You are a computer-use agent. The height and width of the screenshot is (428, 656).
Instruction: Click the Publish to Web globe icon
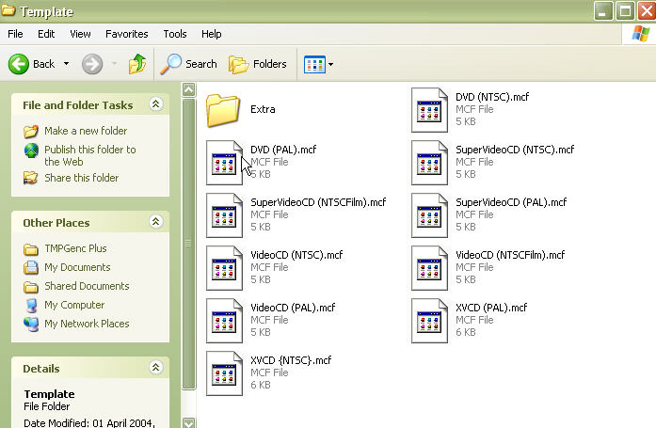[31, 151]
